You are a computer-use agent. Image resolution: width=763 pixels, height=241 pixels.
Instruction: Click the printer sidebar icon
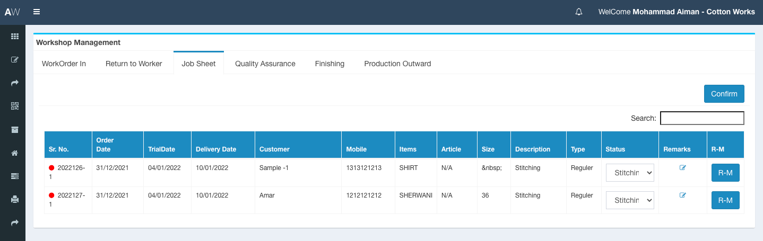[15, 200]
